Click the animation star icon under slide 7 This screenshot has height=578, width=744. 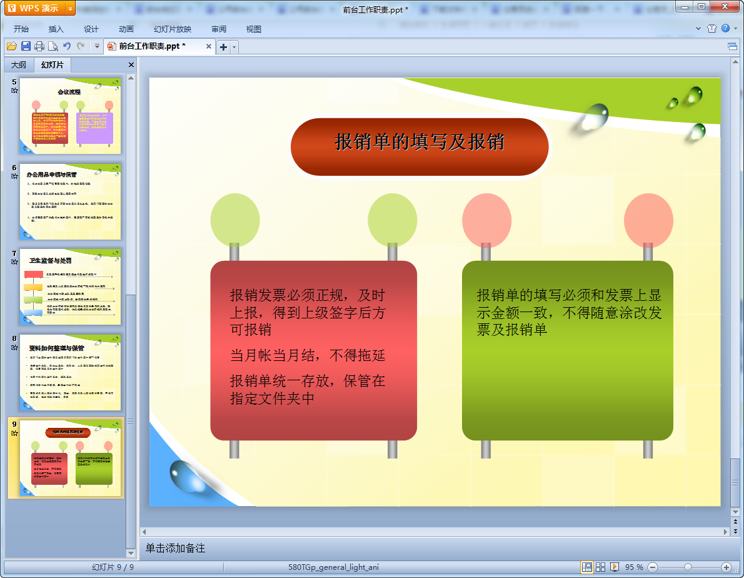pos(14,262)
